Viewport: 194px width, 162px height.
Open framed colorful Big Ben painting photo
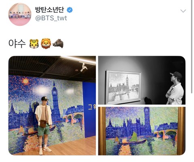click(x=142, y=131)
